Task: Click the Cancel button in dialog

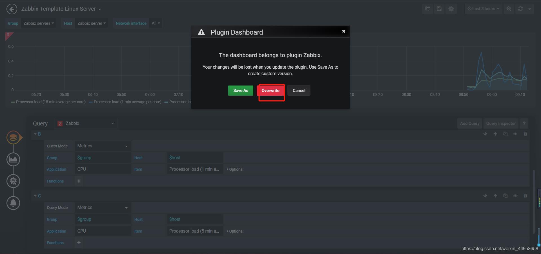Action: coord(299,91)
